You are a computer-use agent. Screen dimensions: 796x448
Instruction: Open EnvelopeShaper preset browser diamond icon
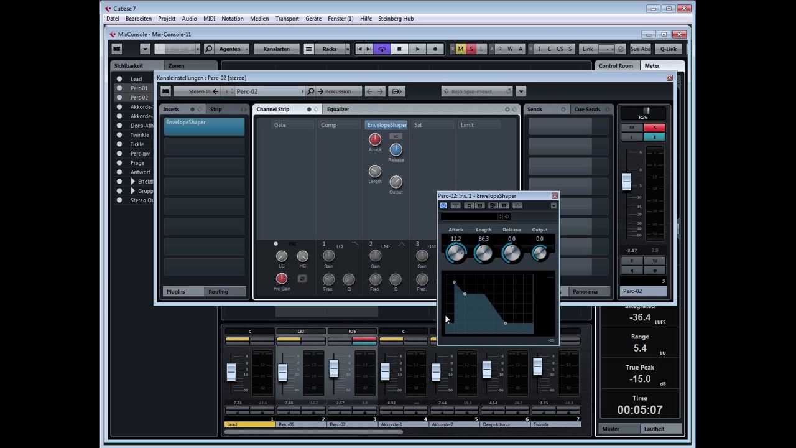pos(507,217)
